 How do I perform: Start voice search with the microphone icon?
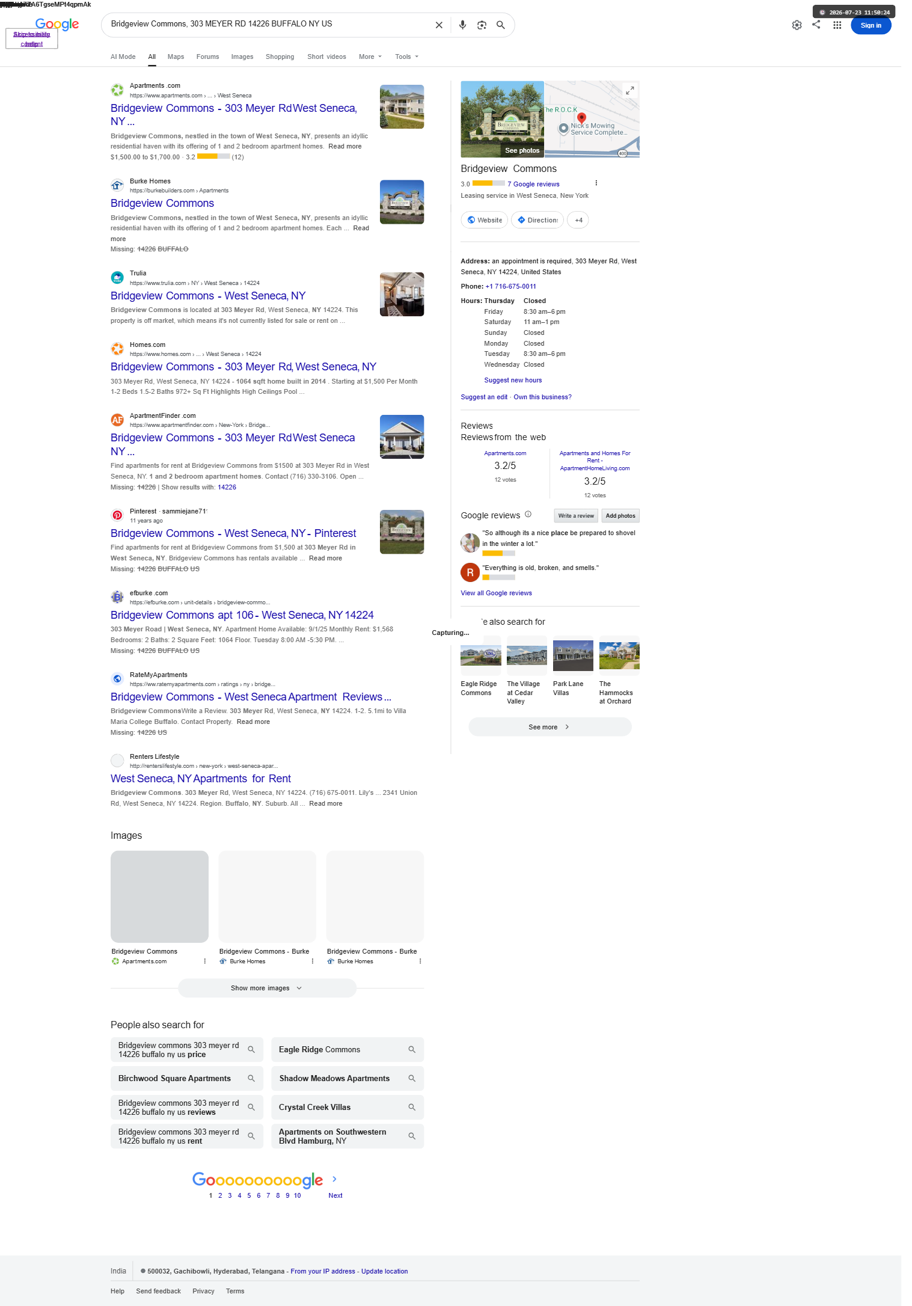[x=462, y=25]
